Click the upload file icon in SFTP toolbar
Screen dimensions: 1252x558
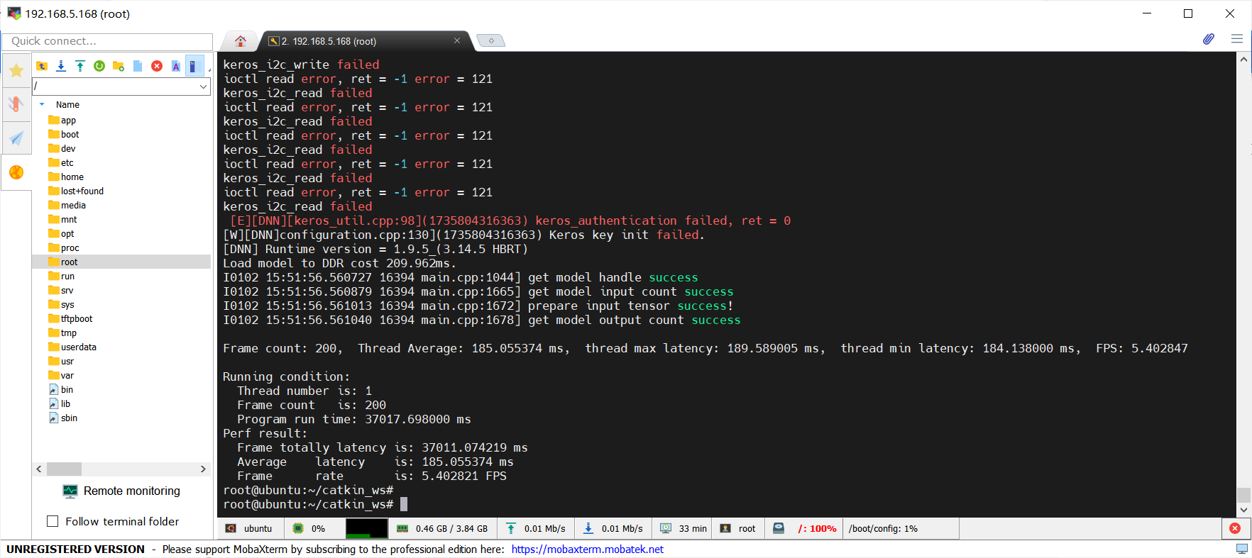[x=80, y=66]
